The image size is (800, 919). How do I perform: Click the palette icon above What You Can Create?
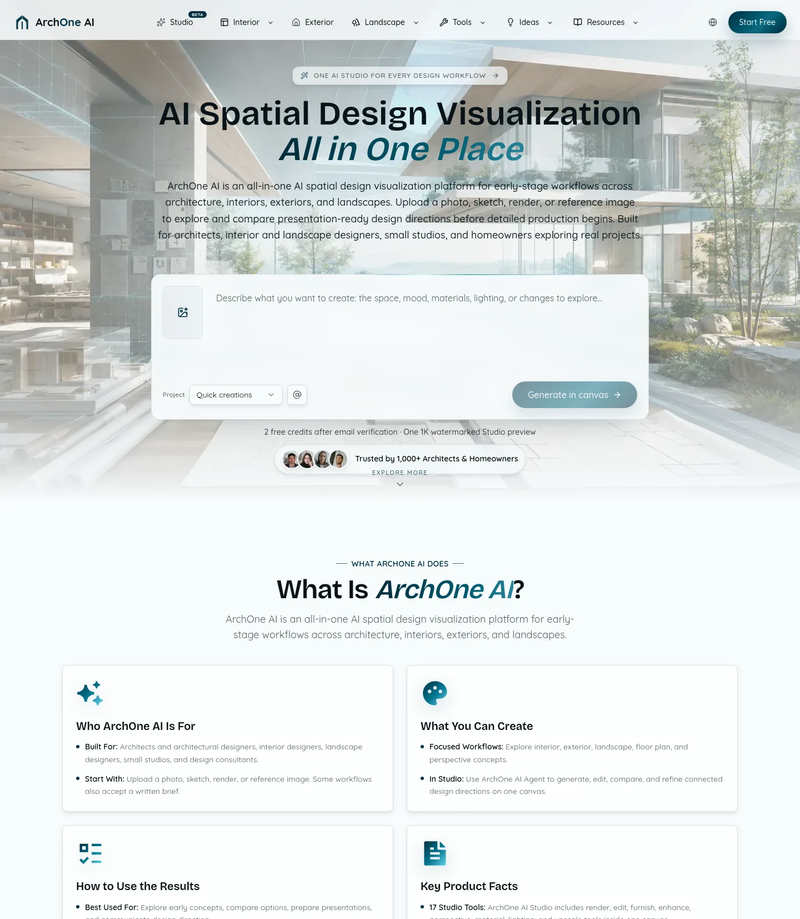tap(434, 693)
